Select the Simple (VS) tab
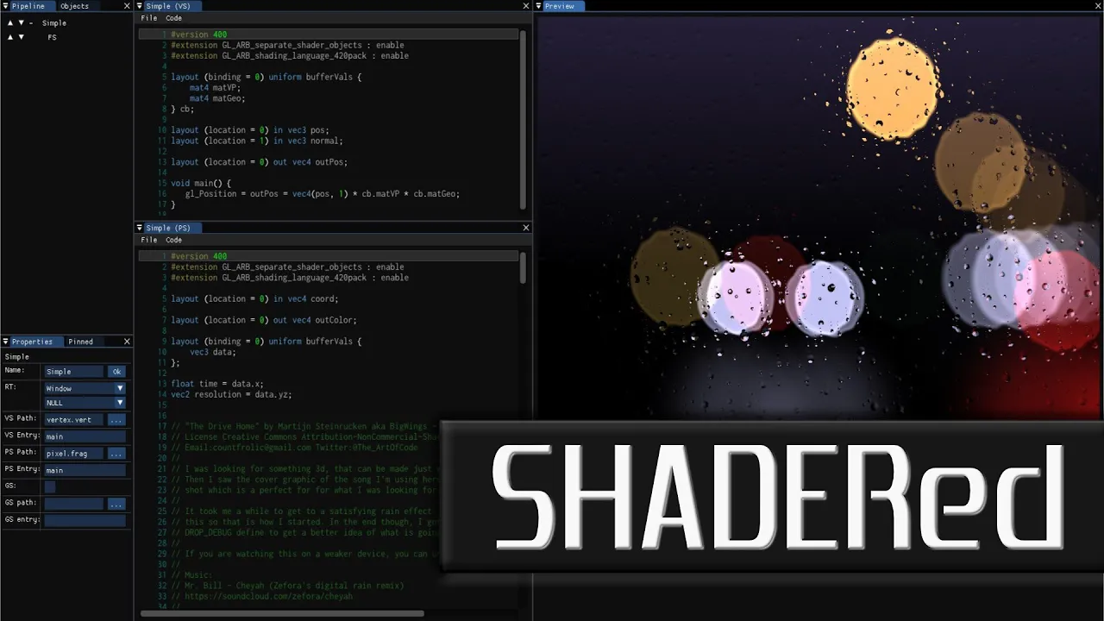 (x=168, y=6)
